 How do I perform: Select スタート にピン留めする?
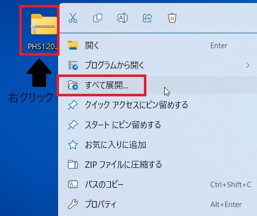coord(157,125)
